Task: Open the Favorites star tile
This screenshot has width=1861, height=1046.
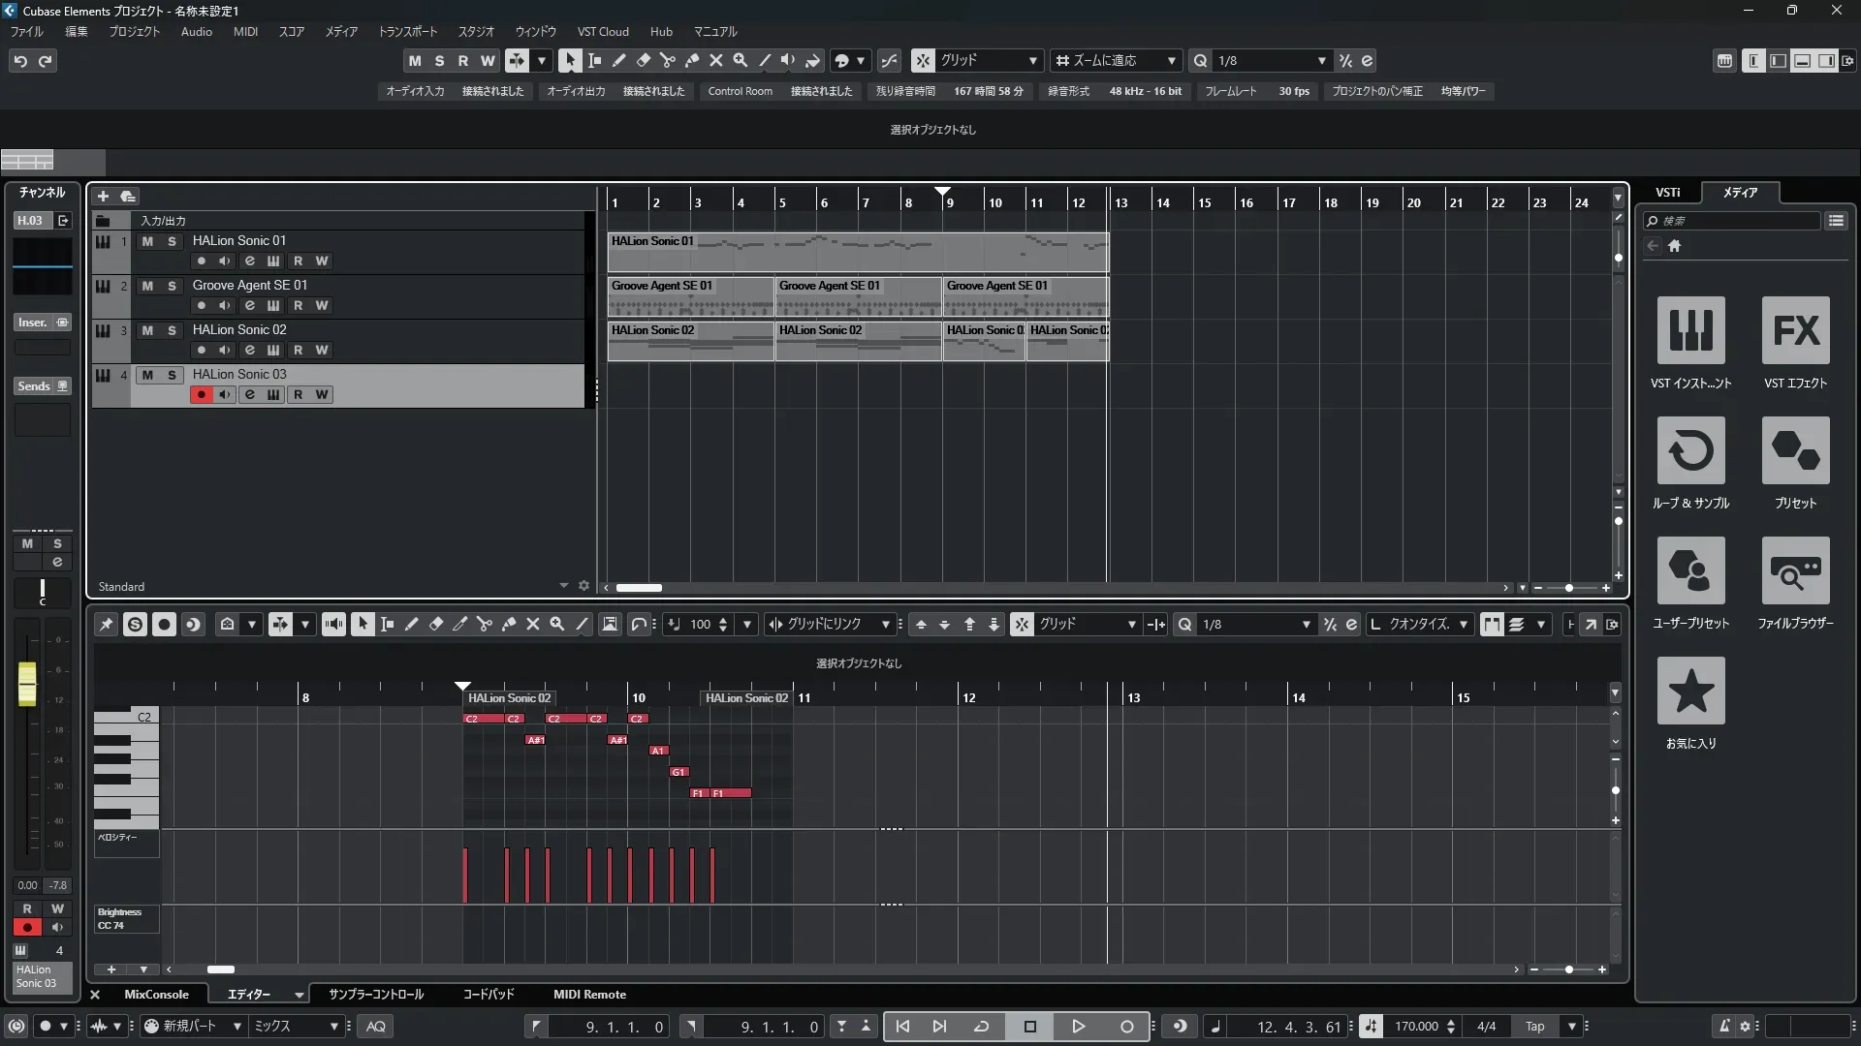Action: click(x=1690, y=692)
